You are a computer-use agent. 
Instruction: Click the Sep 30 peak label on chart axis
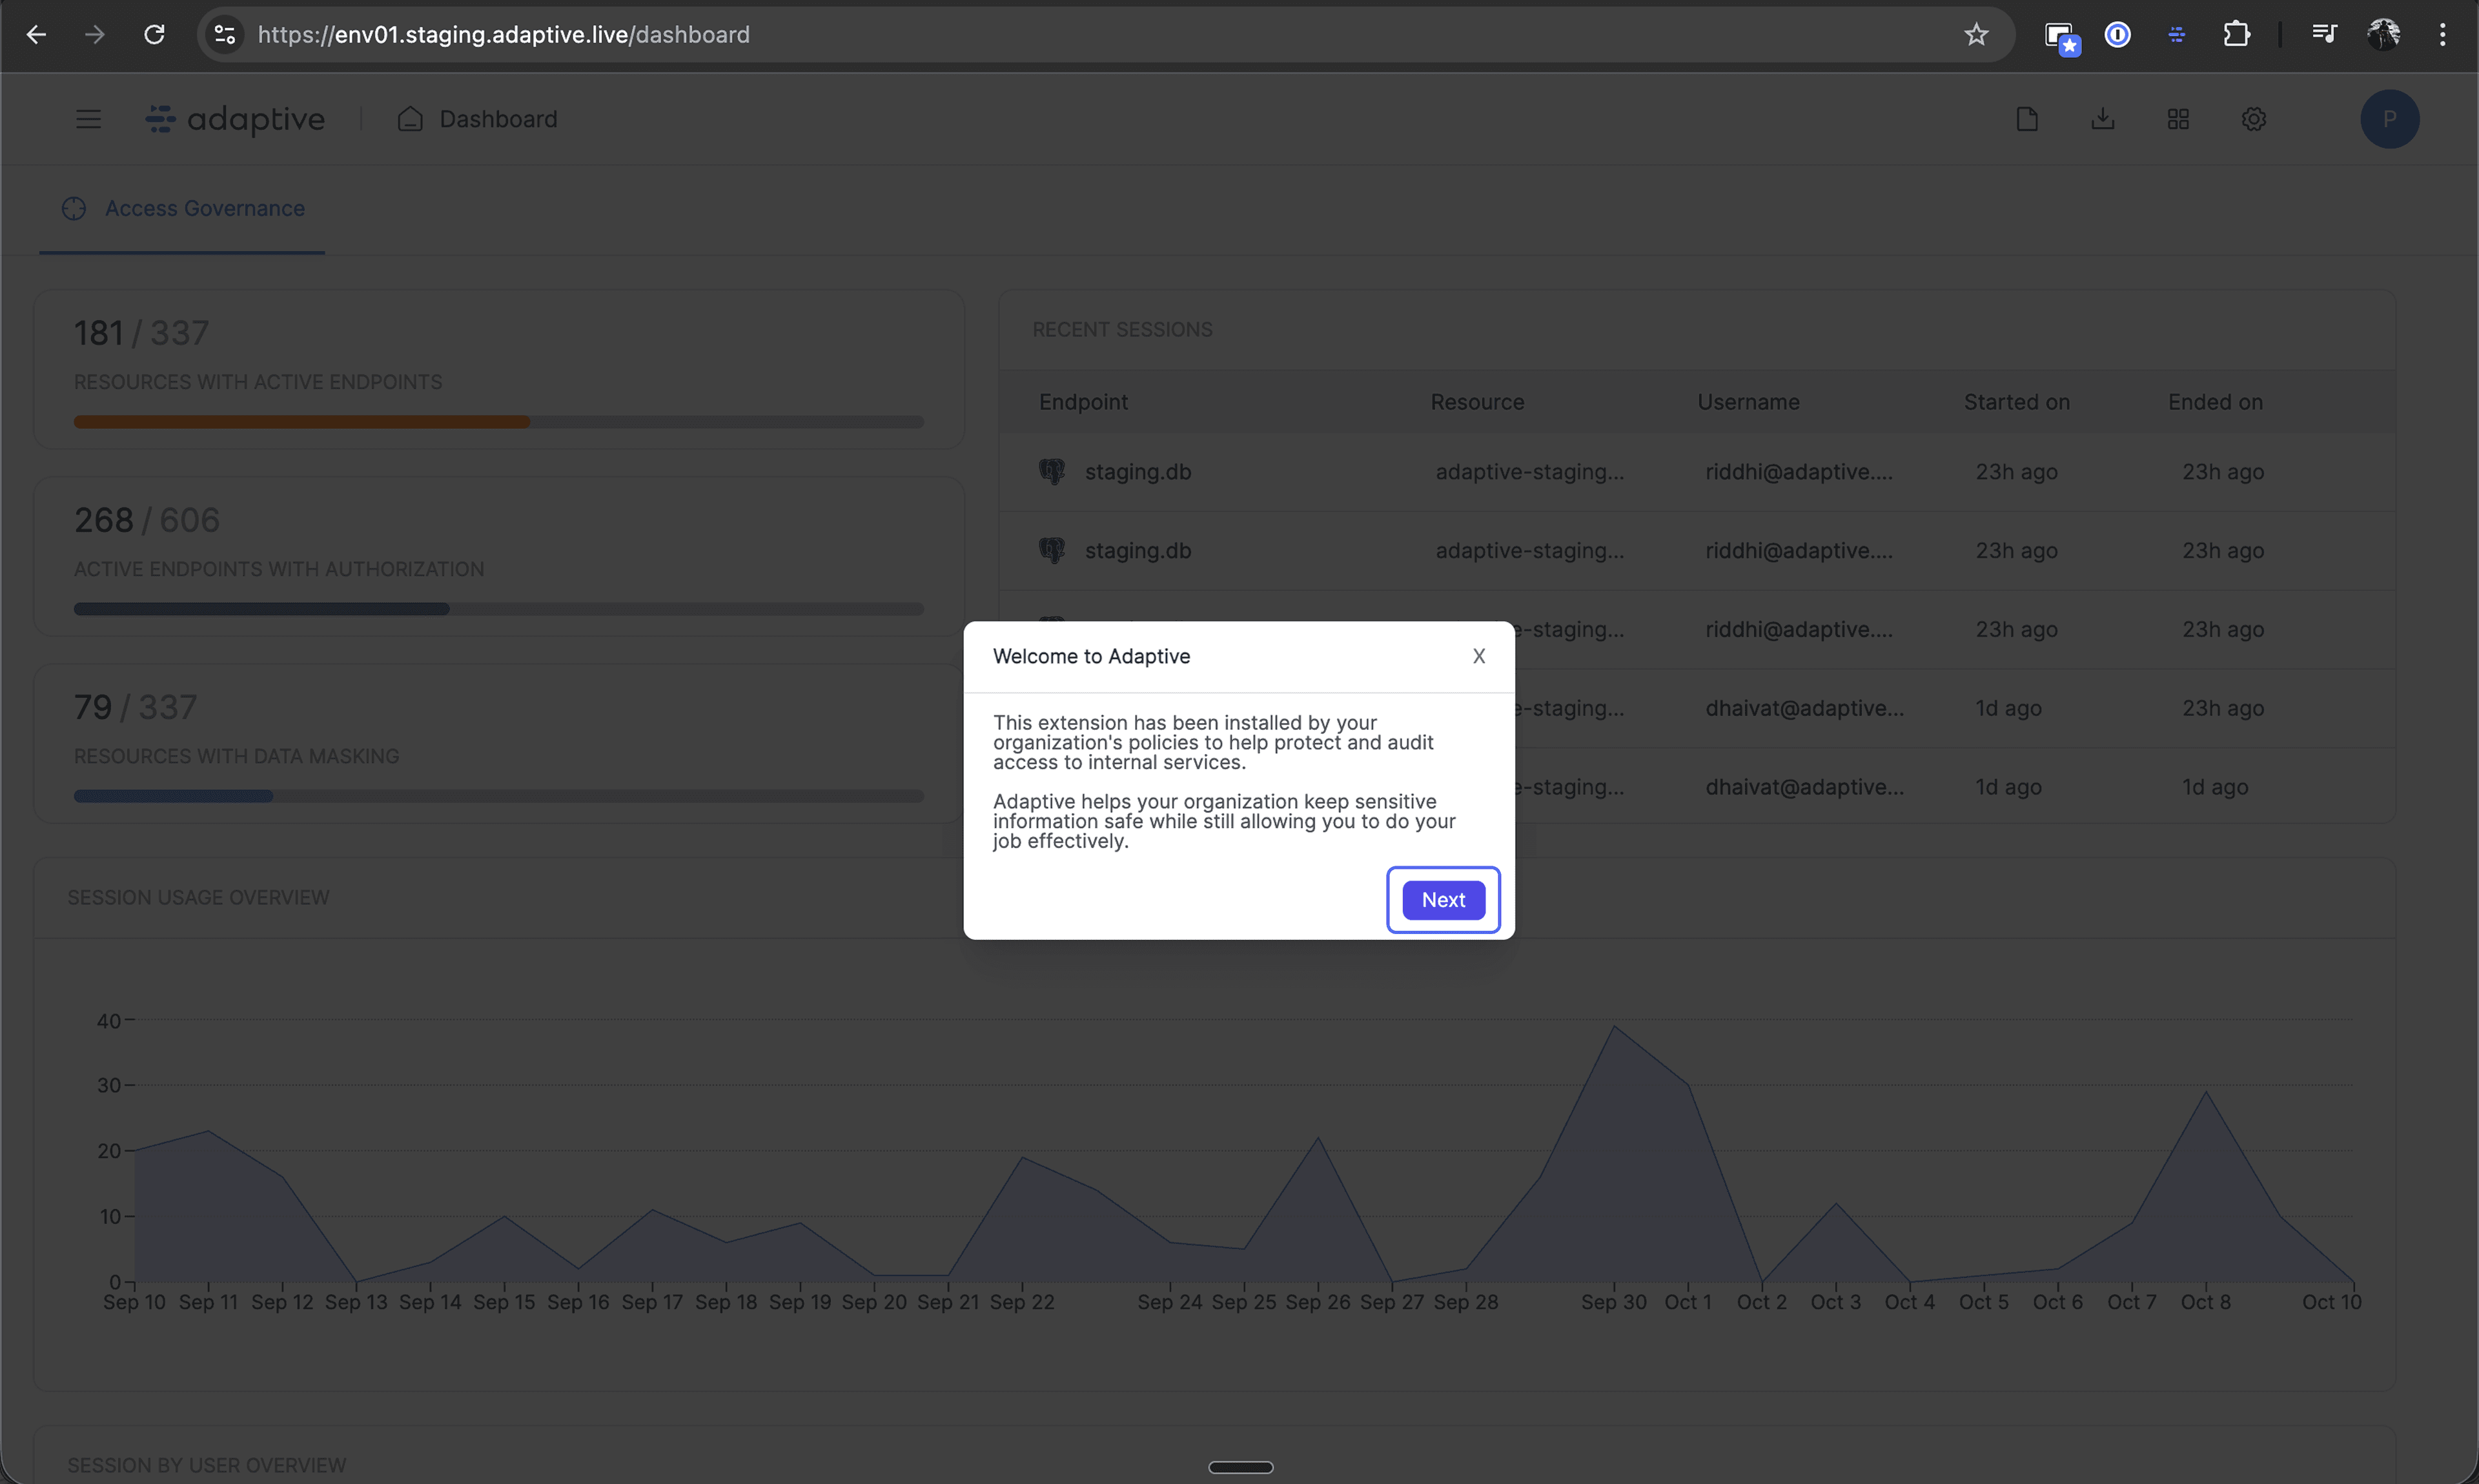tap(1613, 1302)
